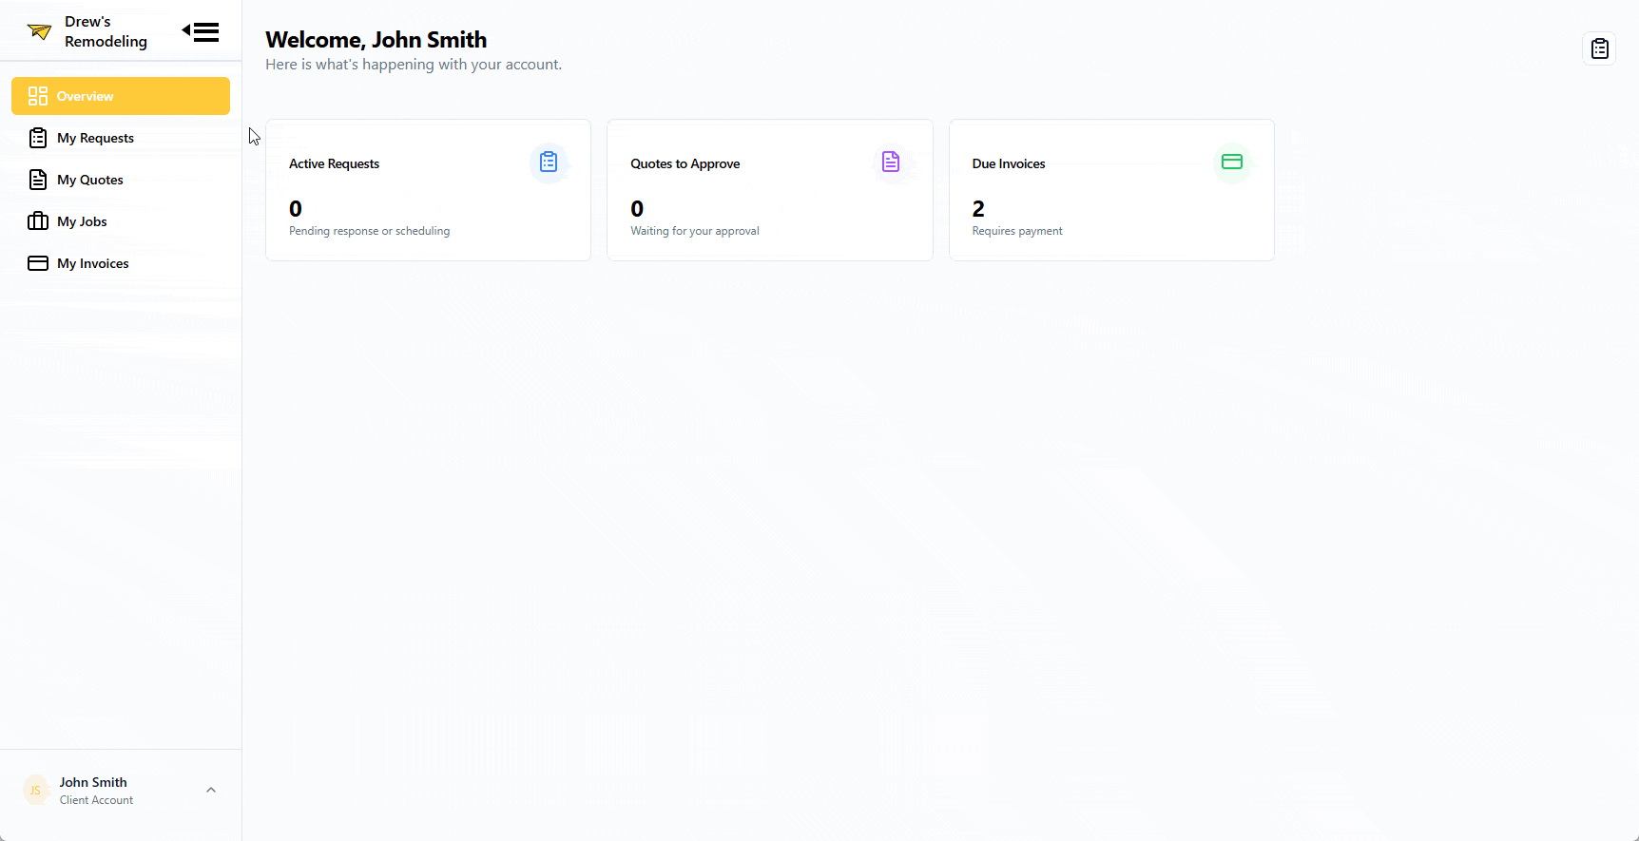This screenshot has width=1639, height=841.
Task: Click the green card icon on Due Invoices card
Action: 1232,162
